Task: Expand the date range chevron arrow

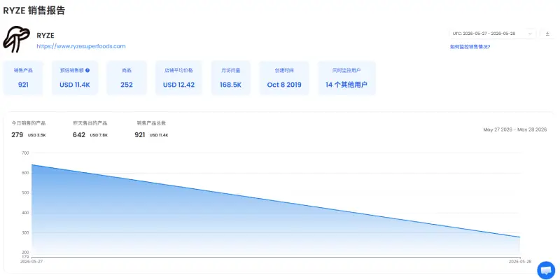Action: tap(530, 34)
